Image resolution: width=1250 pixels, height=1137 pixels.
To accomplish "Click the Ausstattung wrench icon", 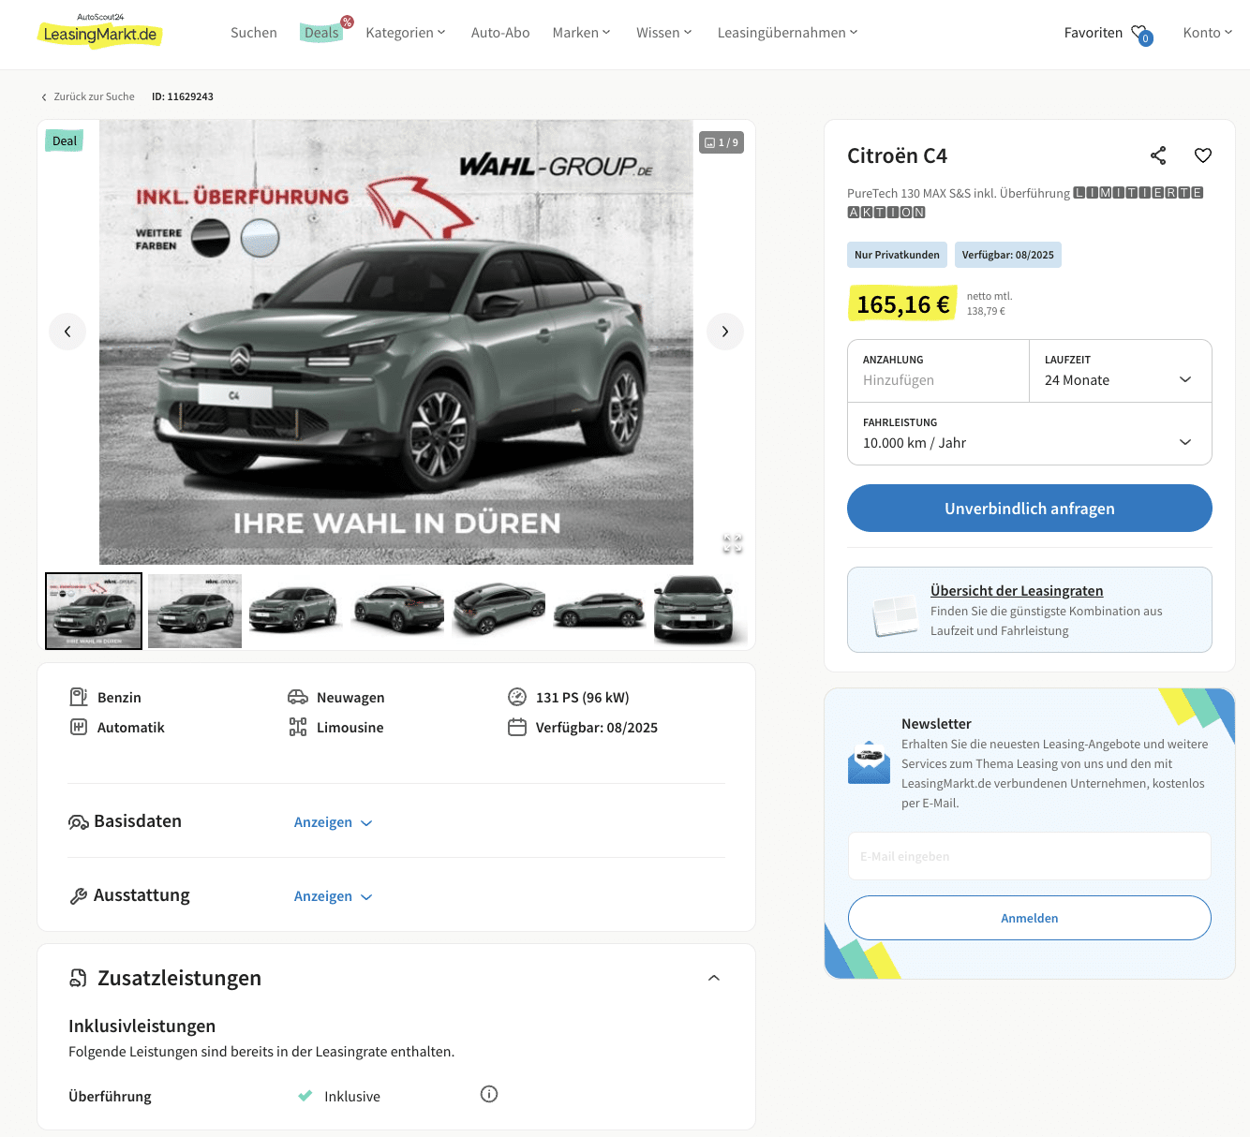I will click(x=79, y=896).
